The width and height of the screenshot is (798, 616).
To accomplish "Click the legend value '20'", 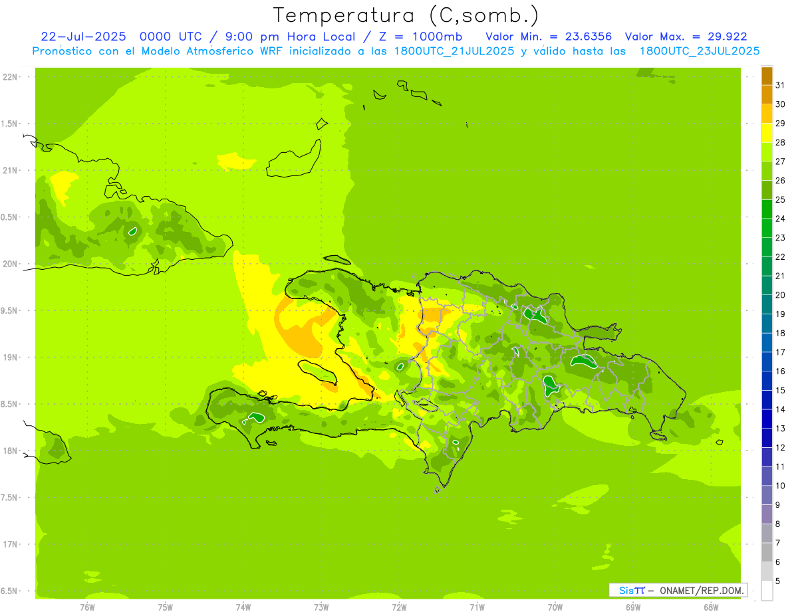I will [781, 295].
